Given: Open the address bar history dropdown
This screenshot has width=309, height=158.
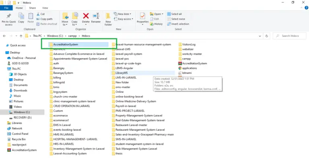Looking at the screenshot, I should [x=260, y=36].
